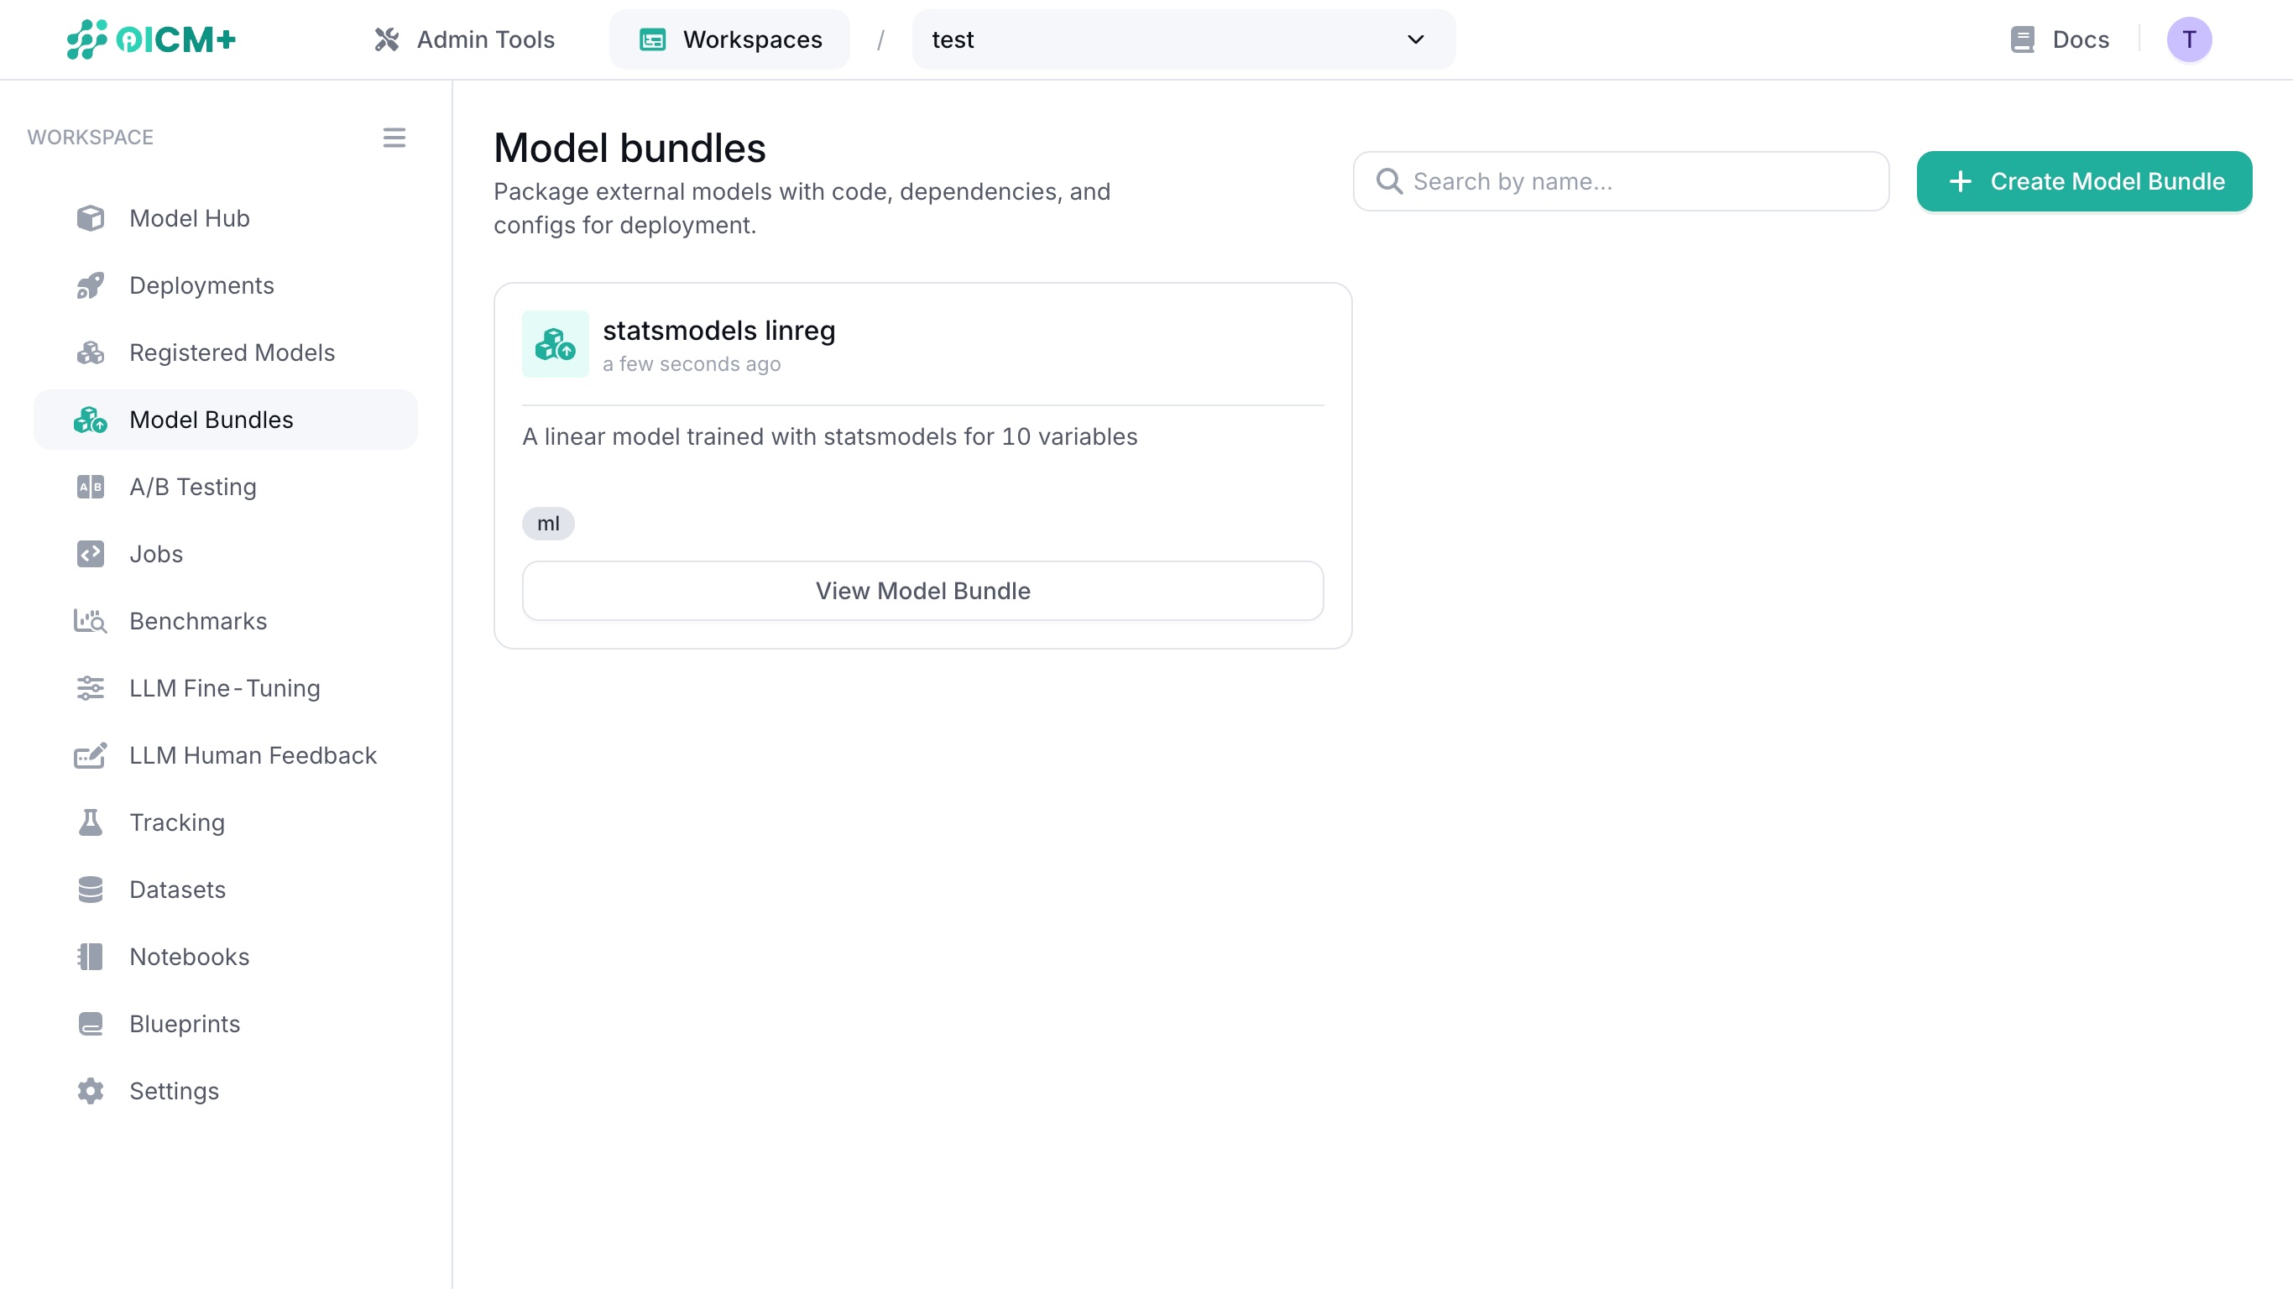Click View Model Bundle on statsmodels linreg
Viewport: 2293px width, 1289px height.
[922, 590]
